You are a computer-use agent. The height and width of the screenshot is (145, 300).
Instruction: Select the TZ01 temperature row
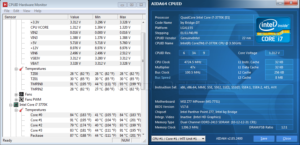click(x=85, y=79)
